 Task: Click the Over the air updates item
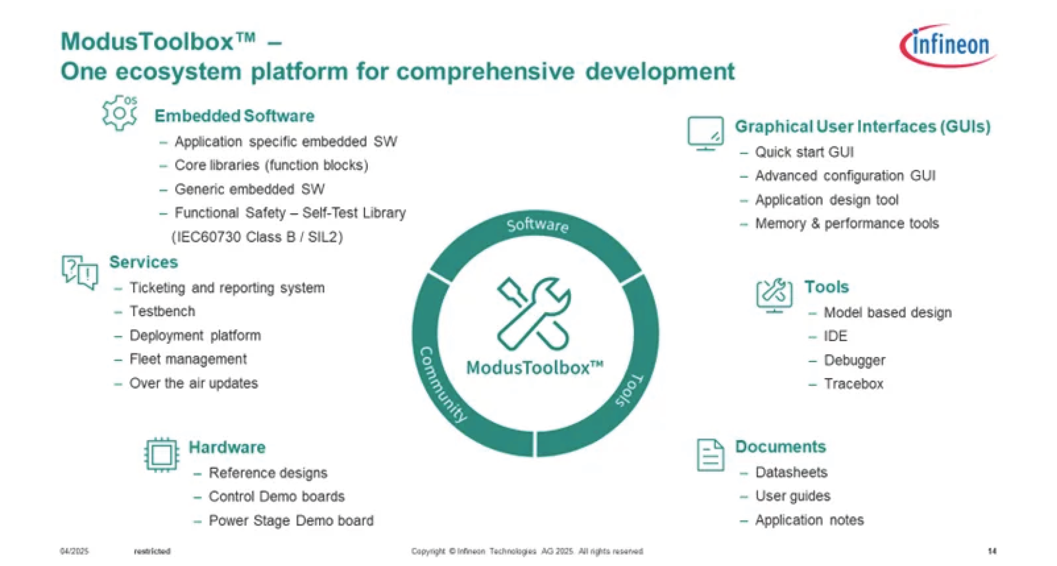[x=193, y=383]
